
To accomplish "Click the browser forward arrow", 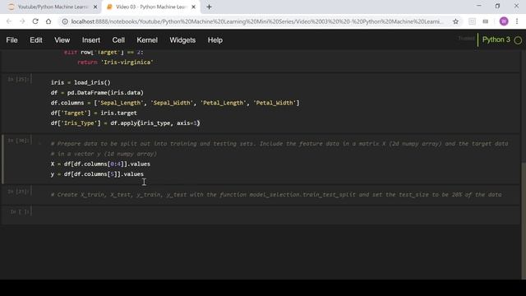I will pyautogui.click(x=22, y=21).
